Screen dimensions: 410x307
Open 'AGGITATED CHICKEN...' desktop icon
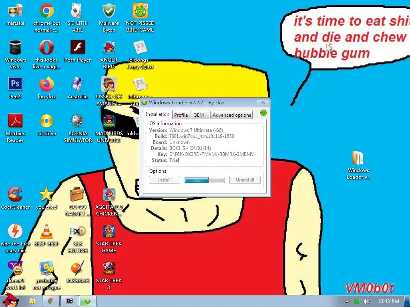(109, 202)
